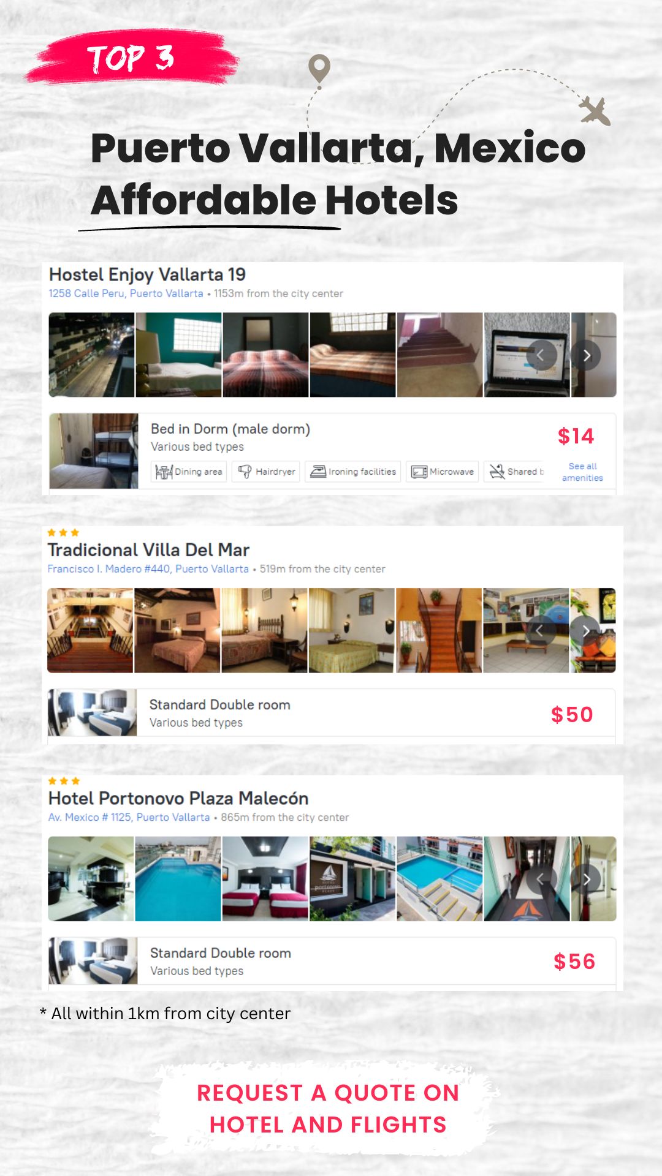The width and height of the screenshot is (662, 1176).
Task: Click the Dining area amenity icon
Action: 164,472
